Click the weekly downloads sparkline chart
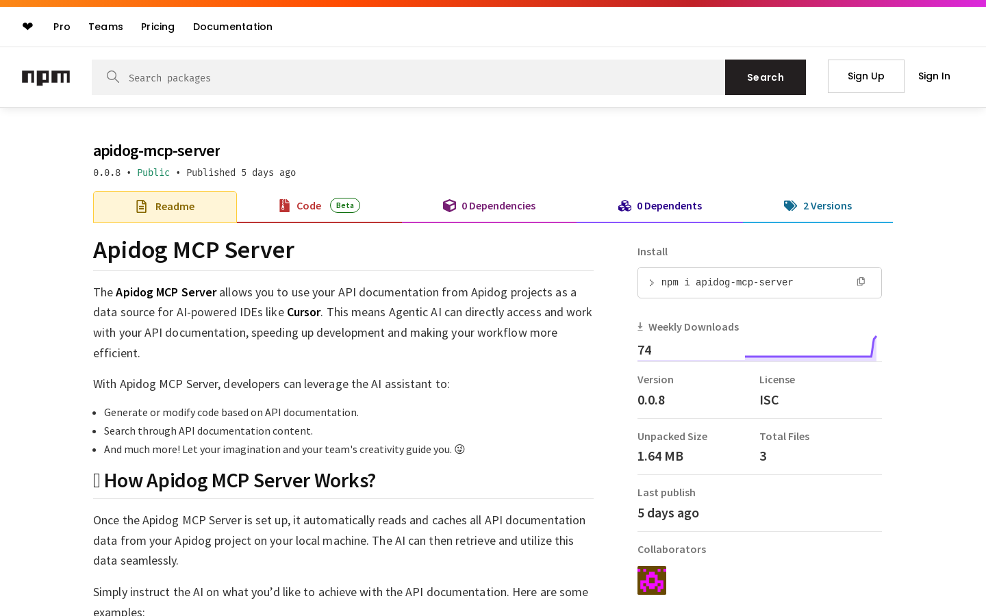 pyautogui.click(x=811, y=348)
